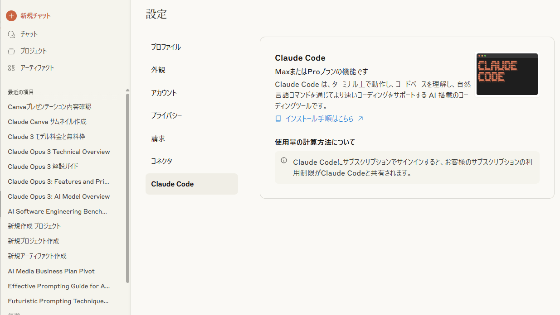Viewport: 560px width, 315px height.
Task: Click the sidebar recent items scrollbar thumb
Action: click(x=127, y=188)
